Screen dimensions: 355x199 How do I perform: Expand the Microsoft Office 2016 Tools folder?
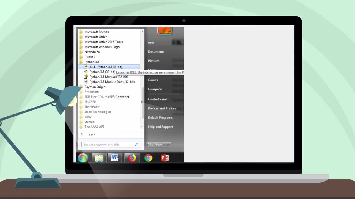coord(103,42)
